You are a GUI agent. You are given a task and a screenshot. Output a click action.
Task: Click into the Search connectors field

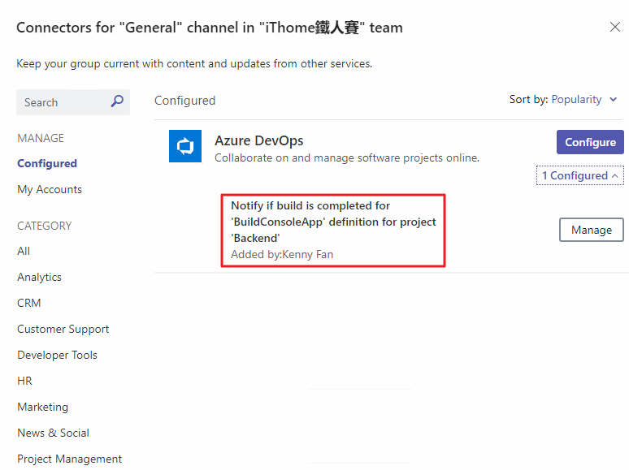pyautogui.click(x=73, y=102)
